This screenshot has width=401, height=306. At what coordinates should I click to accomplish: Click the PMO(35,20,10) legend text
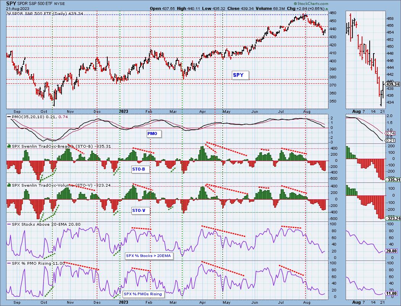pyautogui.click(x=39, y=117)
